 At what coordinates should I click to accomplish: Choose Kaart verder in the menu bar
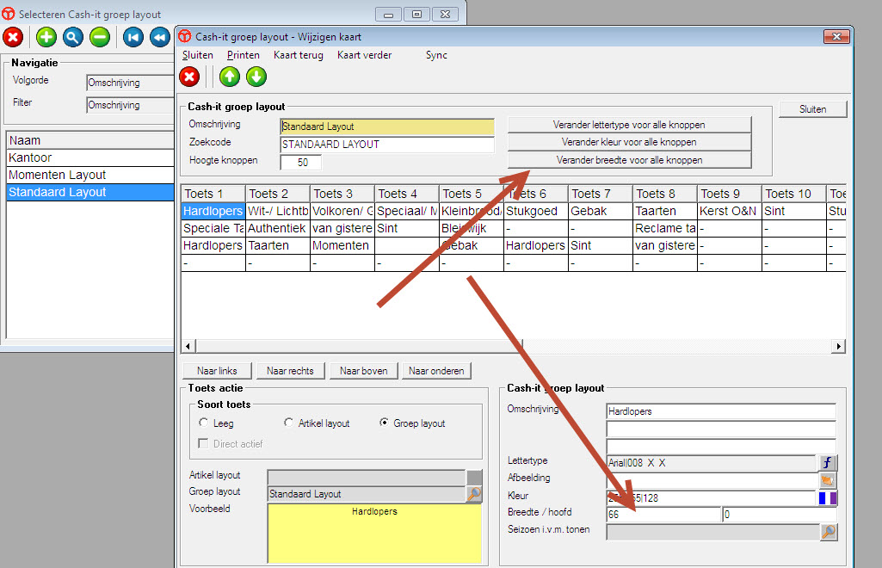coord(365,55)
